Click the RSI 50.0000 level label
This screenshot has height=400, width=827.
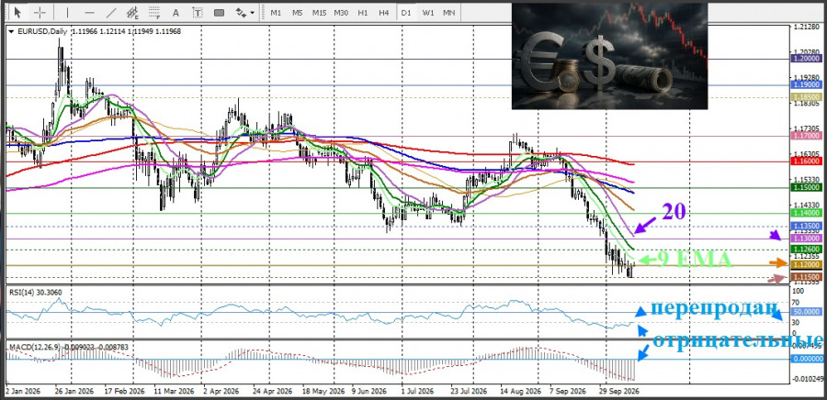tap(806, 312)
